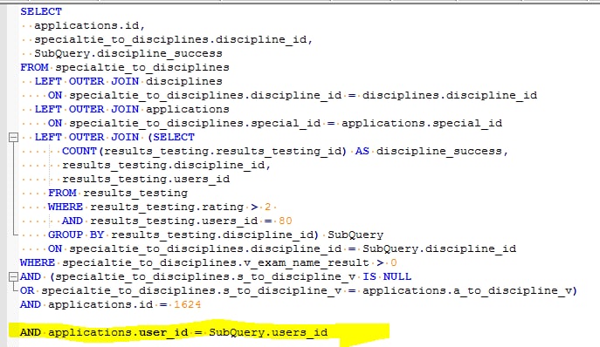
Task: Click FROM specialtie_to_disciplines line
Action: pos(125,67)
